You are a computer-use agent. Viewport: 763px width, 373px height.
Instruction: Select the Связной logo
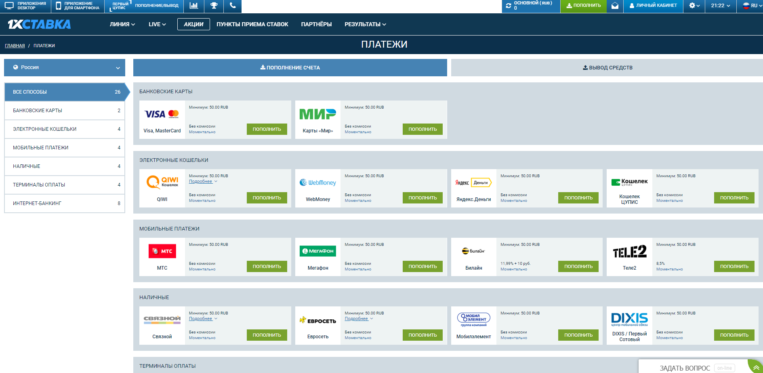tap(162, 320)
